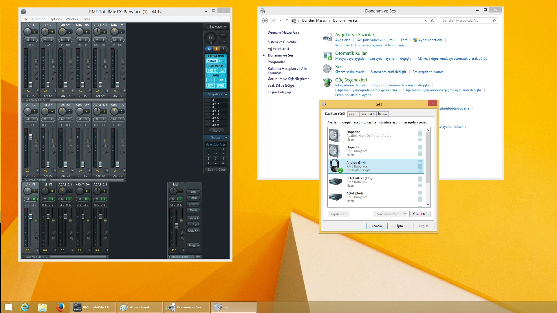This screenshot has height=313, width=557.
Task: Toggle FREE routing mode
Action: click(221, 61)
